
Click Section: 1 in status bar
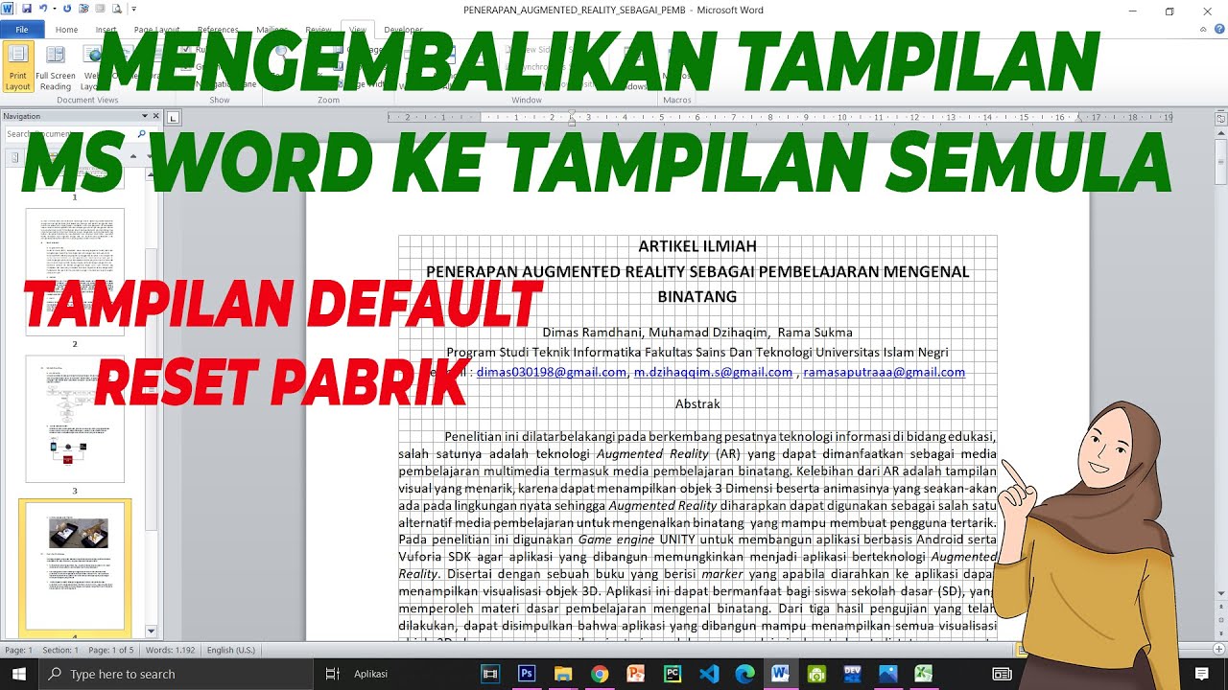(60, 650)
